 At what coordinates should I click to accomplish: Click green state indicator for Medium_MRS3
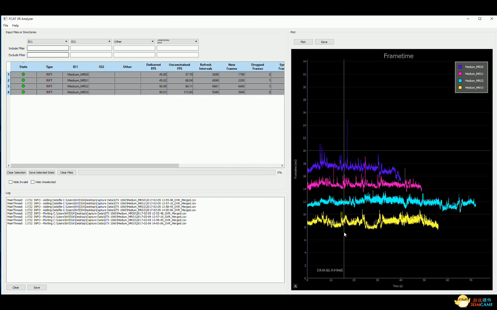tap(23, 92)
